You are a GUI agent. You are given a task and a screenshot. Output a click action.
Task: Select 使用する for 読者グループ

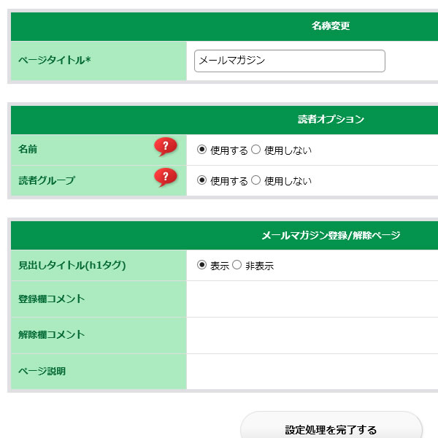pos(201,180)
